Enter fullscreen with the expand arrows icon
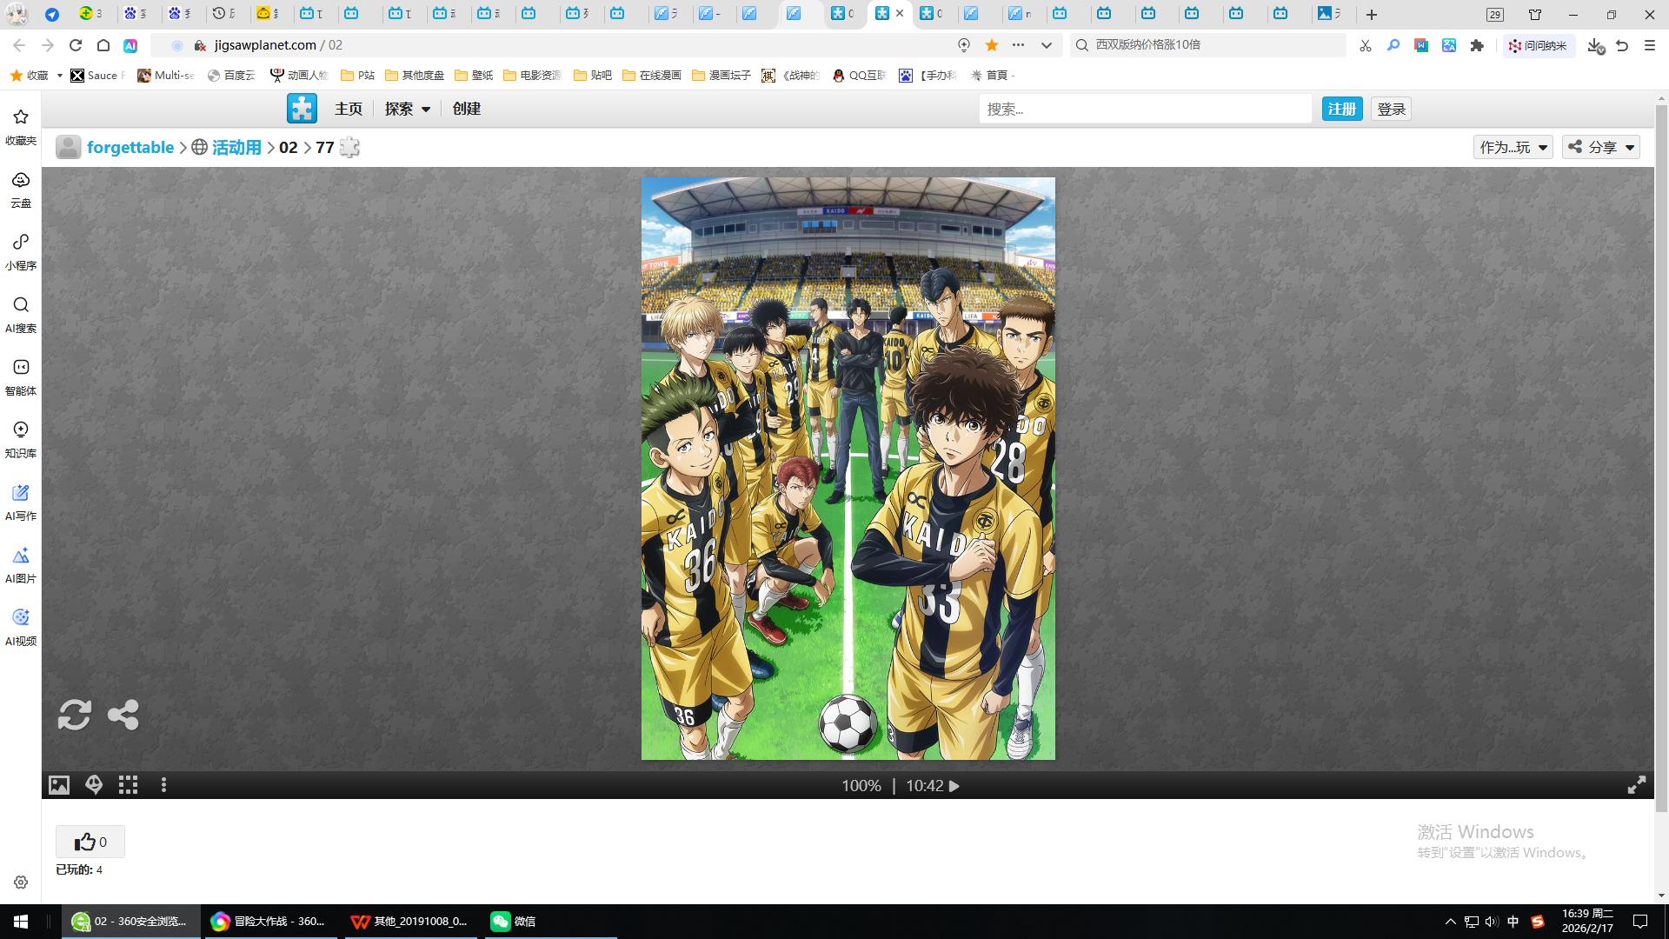 [1636, 785]
